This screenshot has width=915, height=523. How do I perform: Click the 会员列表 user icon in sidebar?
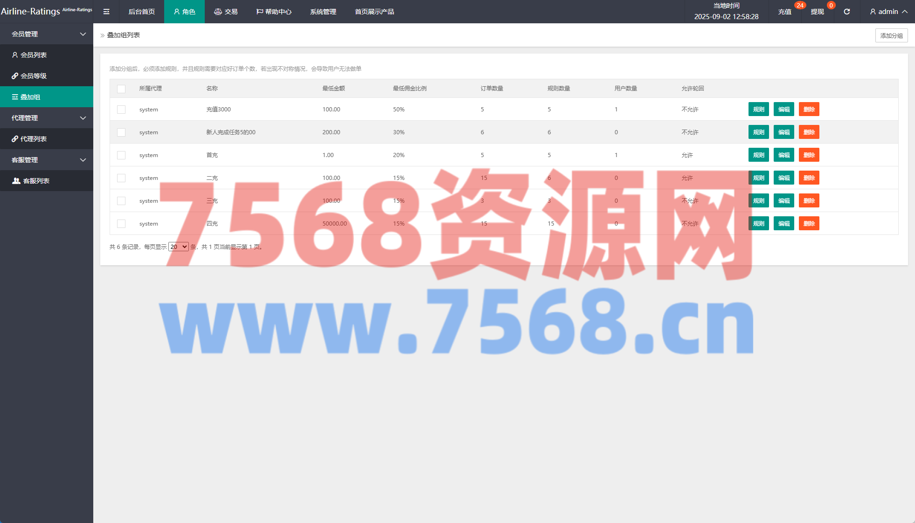point(15,55)
